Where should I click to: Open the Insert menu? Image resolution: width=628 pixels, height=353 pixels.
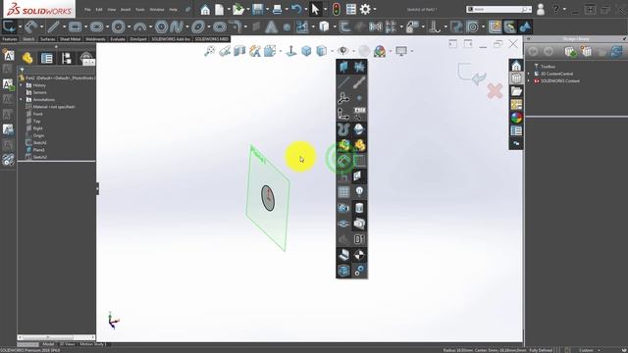coord(126,9)
